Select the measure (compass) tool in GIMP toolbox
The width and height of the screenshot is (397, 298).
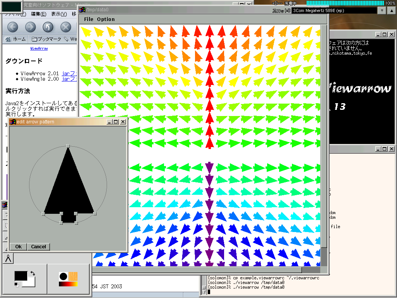(x=8, y=258)
